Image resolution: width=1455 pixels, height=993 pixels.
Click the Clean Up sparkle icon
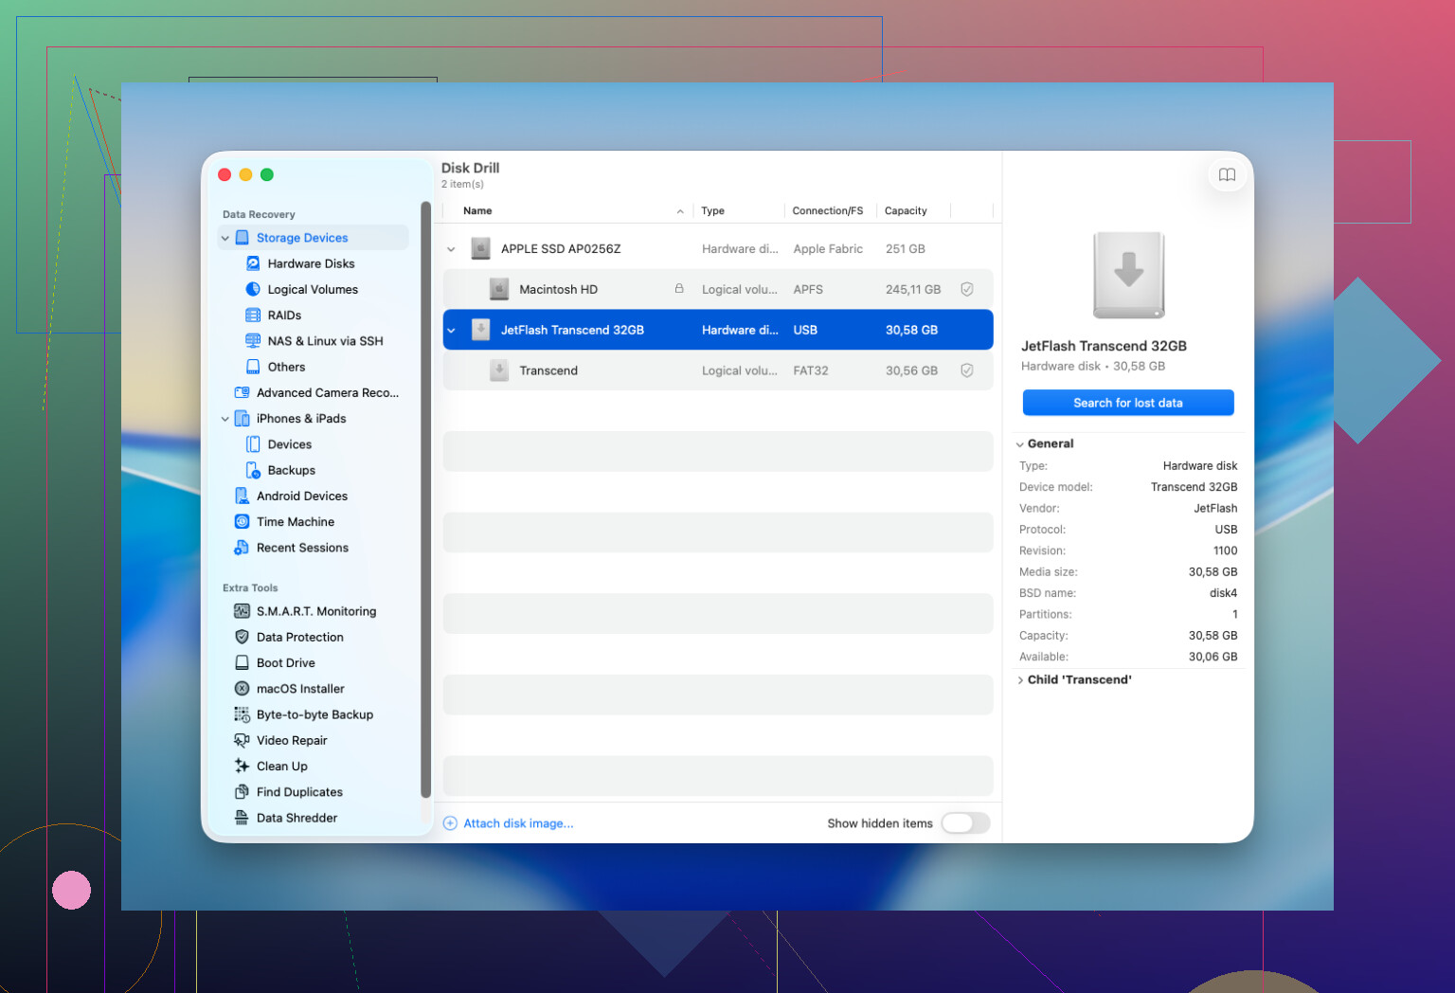(242, 766)
